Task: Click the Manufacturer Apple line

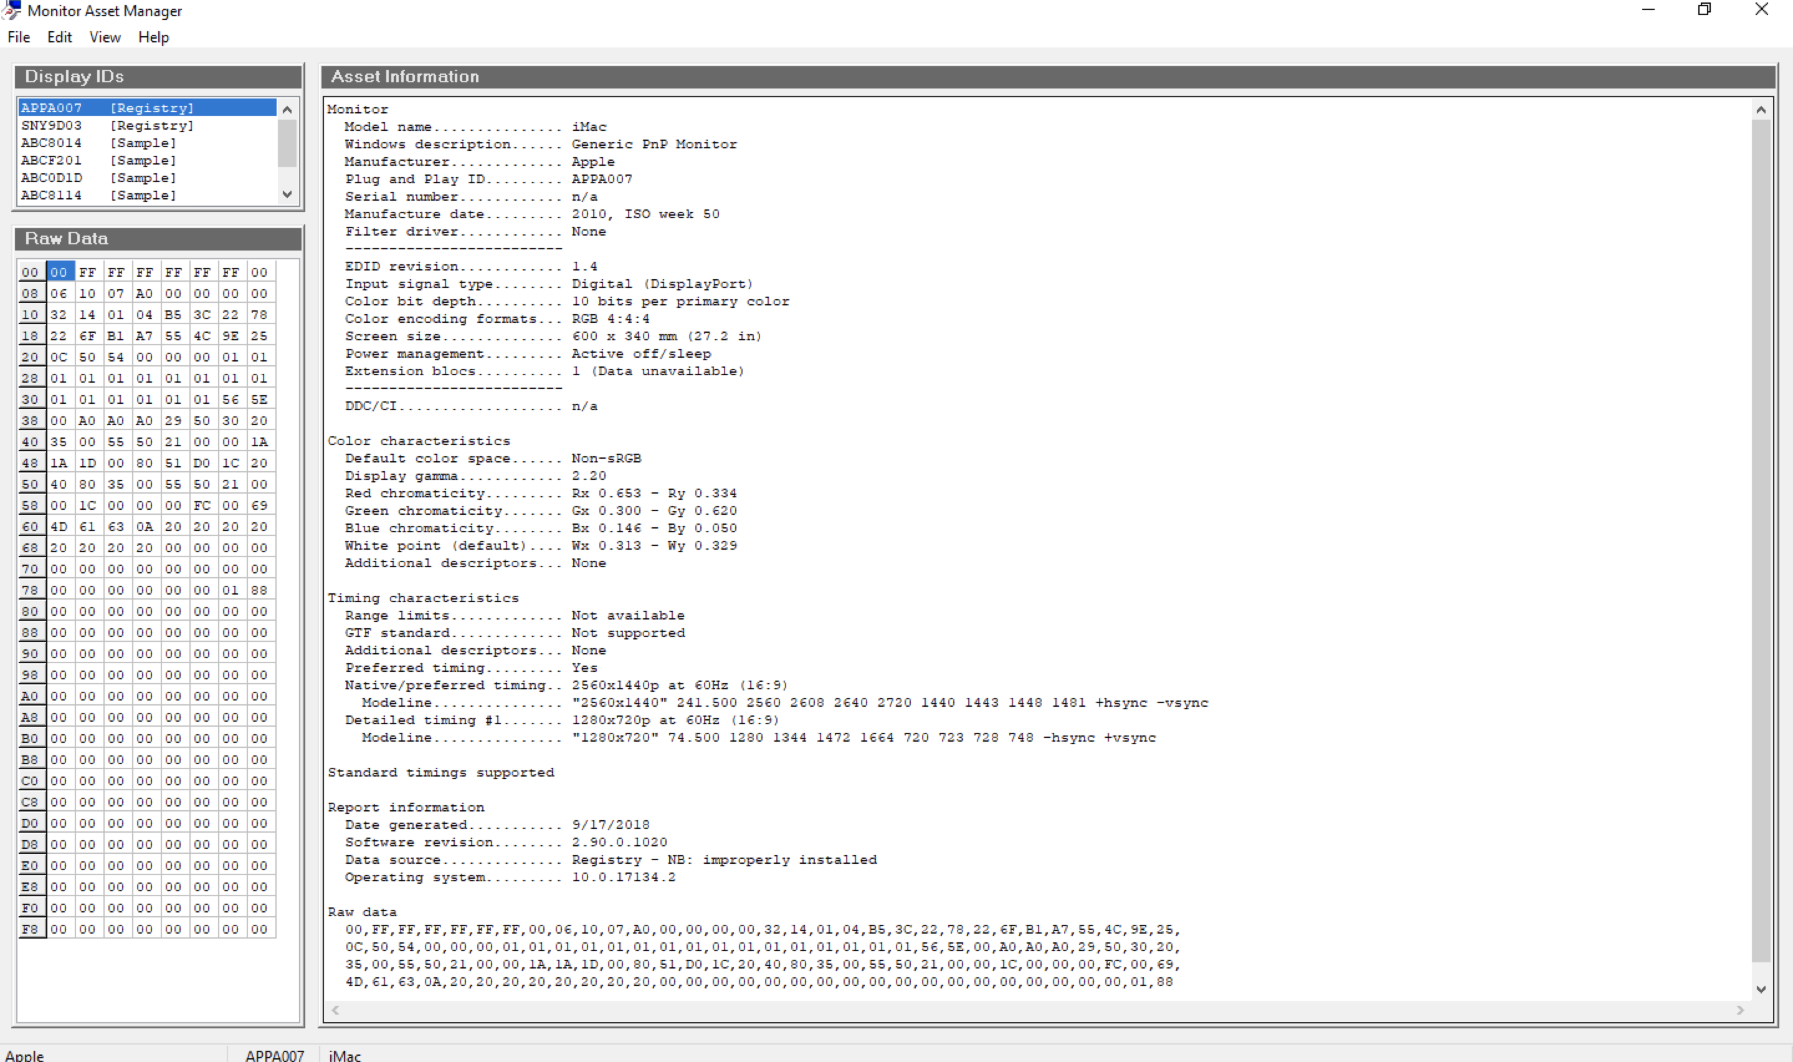Action: click(479, 162)
